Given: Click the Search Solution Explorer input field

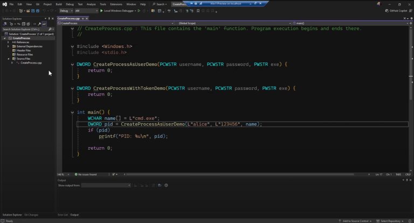Looking at the screenshot, I should pos(22,29).
